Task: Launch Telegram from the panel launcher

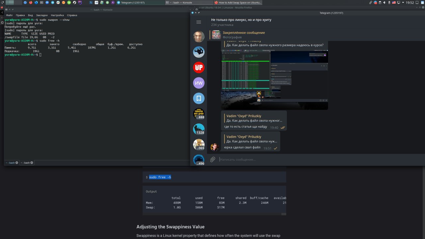Action: (52, 2)
